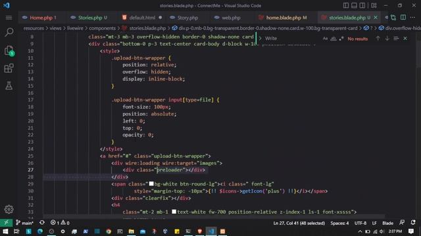Open Problems via errors and warnings indicator
Image resolution: width=421 pixels, height=236 pixels.
pyautogui.click(x=60, y=223)
